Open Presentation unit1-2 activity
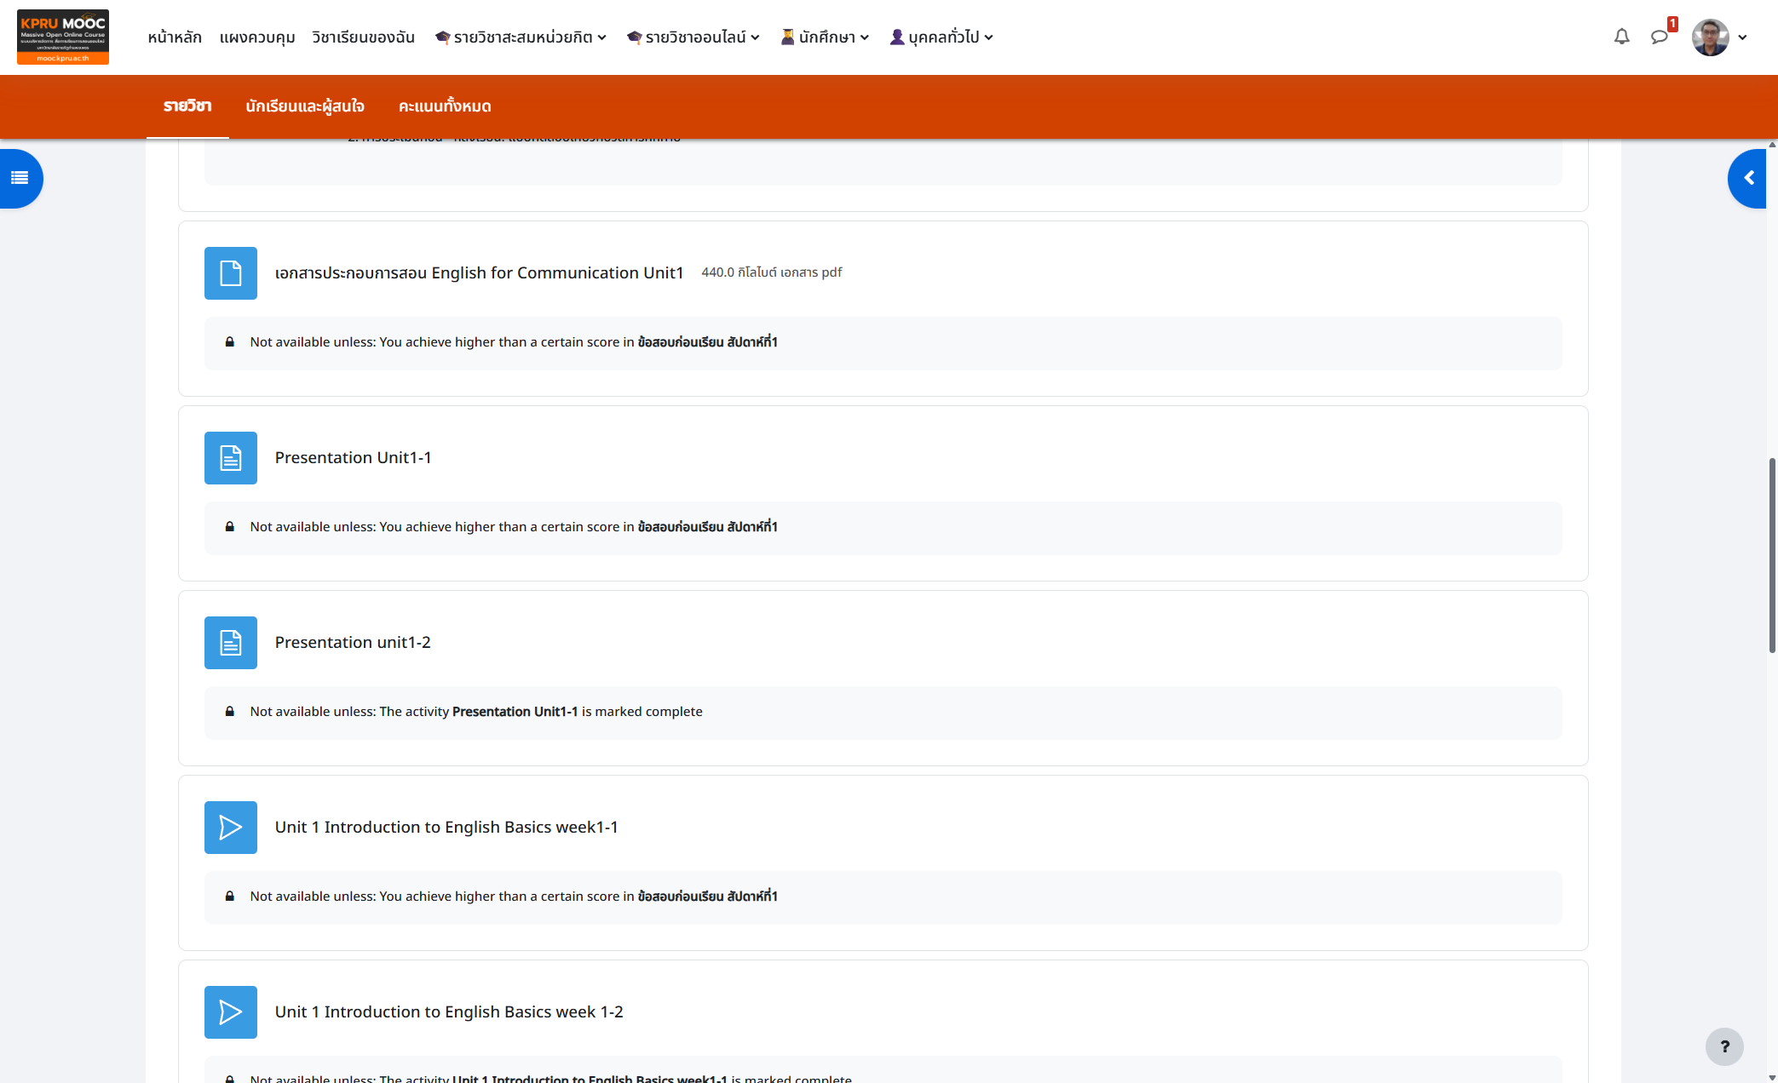 [353, 642]
